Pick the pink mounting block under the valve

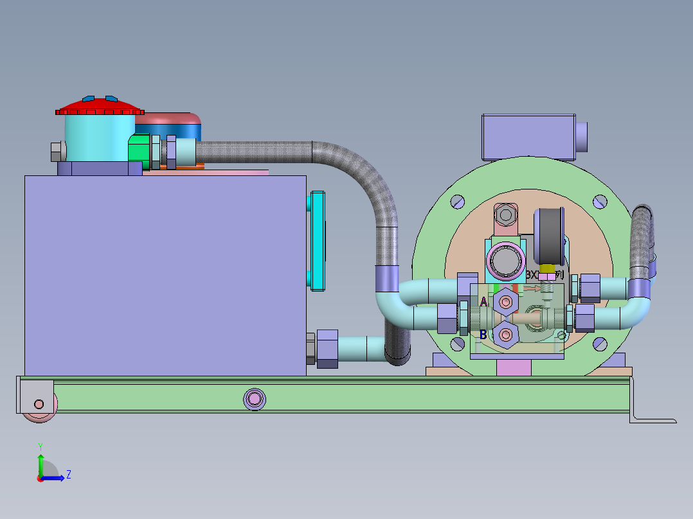[514, 367]
